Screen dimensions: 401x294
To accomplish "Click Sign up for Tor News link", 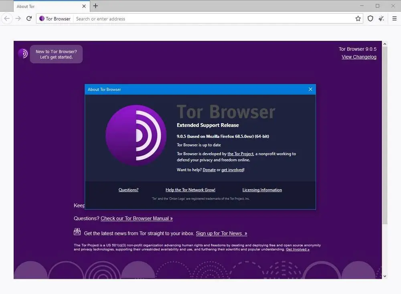I will click(221, 233).
